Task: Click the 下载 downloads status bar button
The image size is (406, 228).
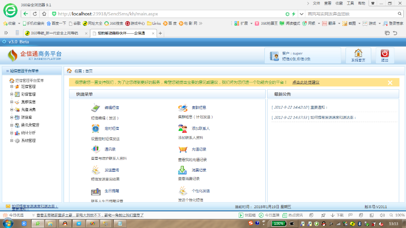Action: 337,215
